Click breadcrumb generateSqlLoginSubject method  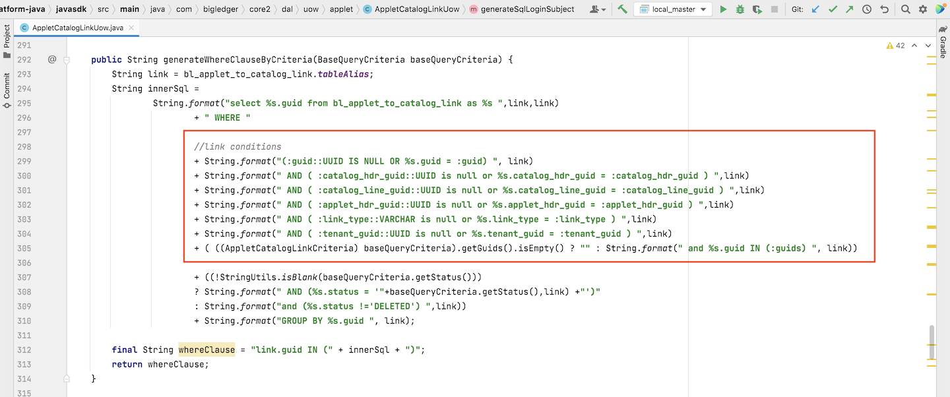click(522, 9)
